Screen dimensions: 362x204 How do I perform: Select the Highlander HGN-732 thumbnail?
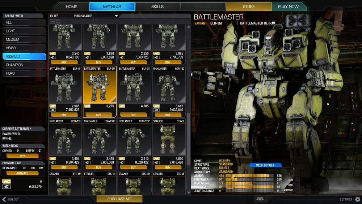pos(169,87)
